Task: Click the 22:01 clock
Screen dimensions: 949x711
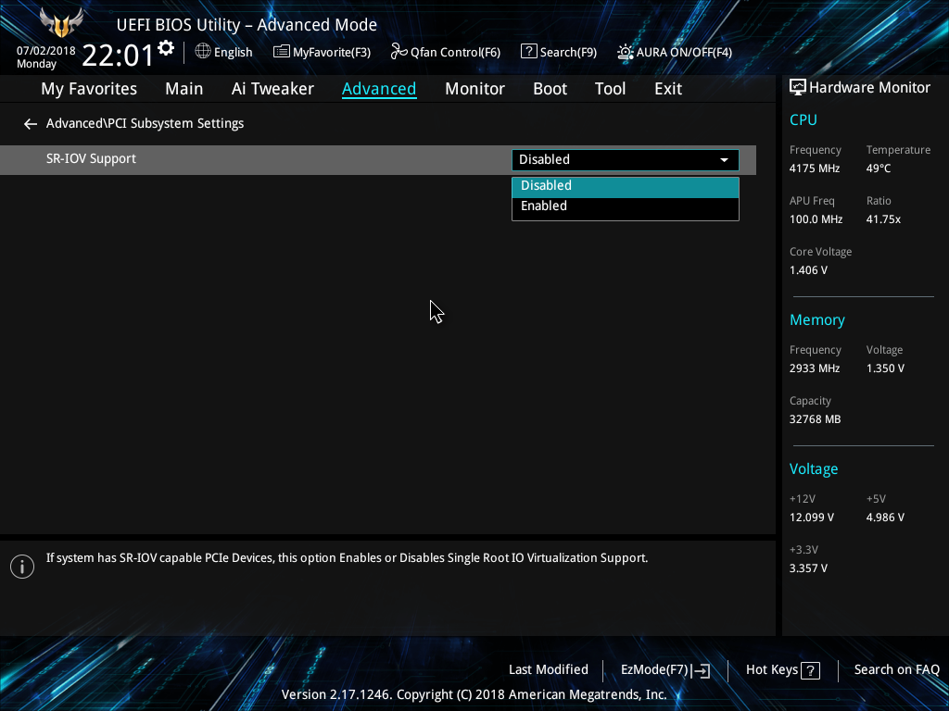Action: [x=118, y=56]
